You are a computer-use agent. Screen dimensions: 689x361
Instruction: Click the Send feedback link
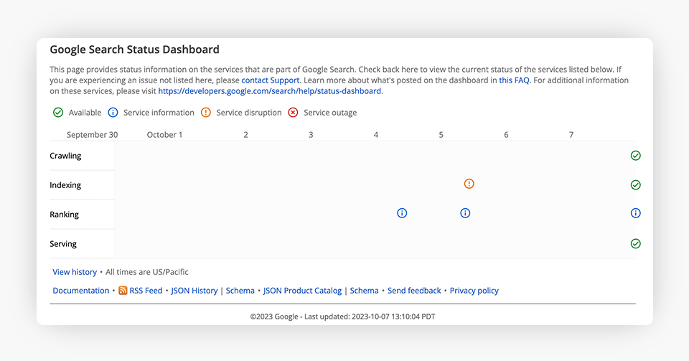(x=414, y=291)
